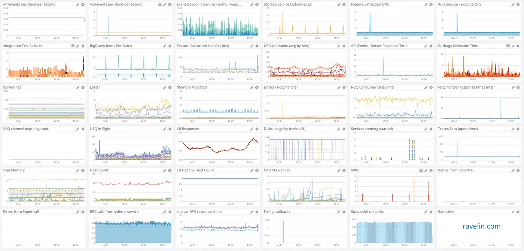
Task: Open the gear icon on Host Count panel
Action: 170,170
